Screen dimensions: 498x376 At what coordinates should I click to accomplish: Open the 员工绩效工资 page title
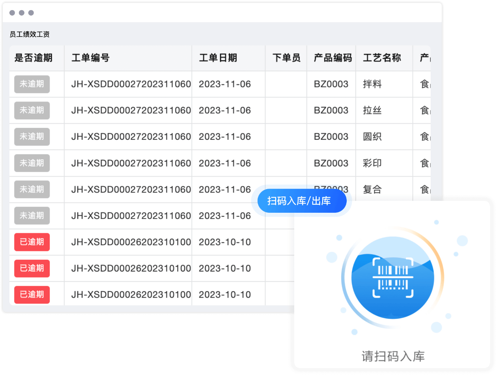coord(29,34)
